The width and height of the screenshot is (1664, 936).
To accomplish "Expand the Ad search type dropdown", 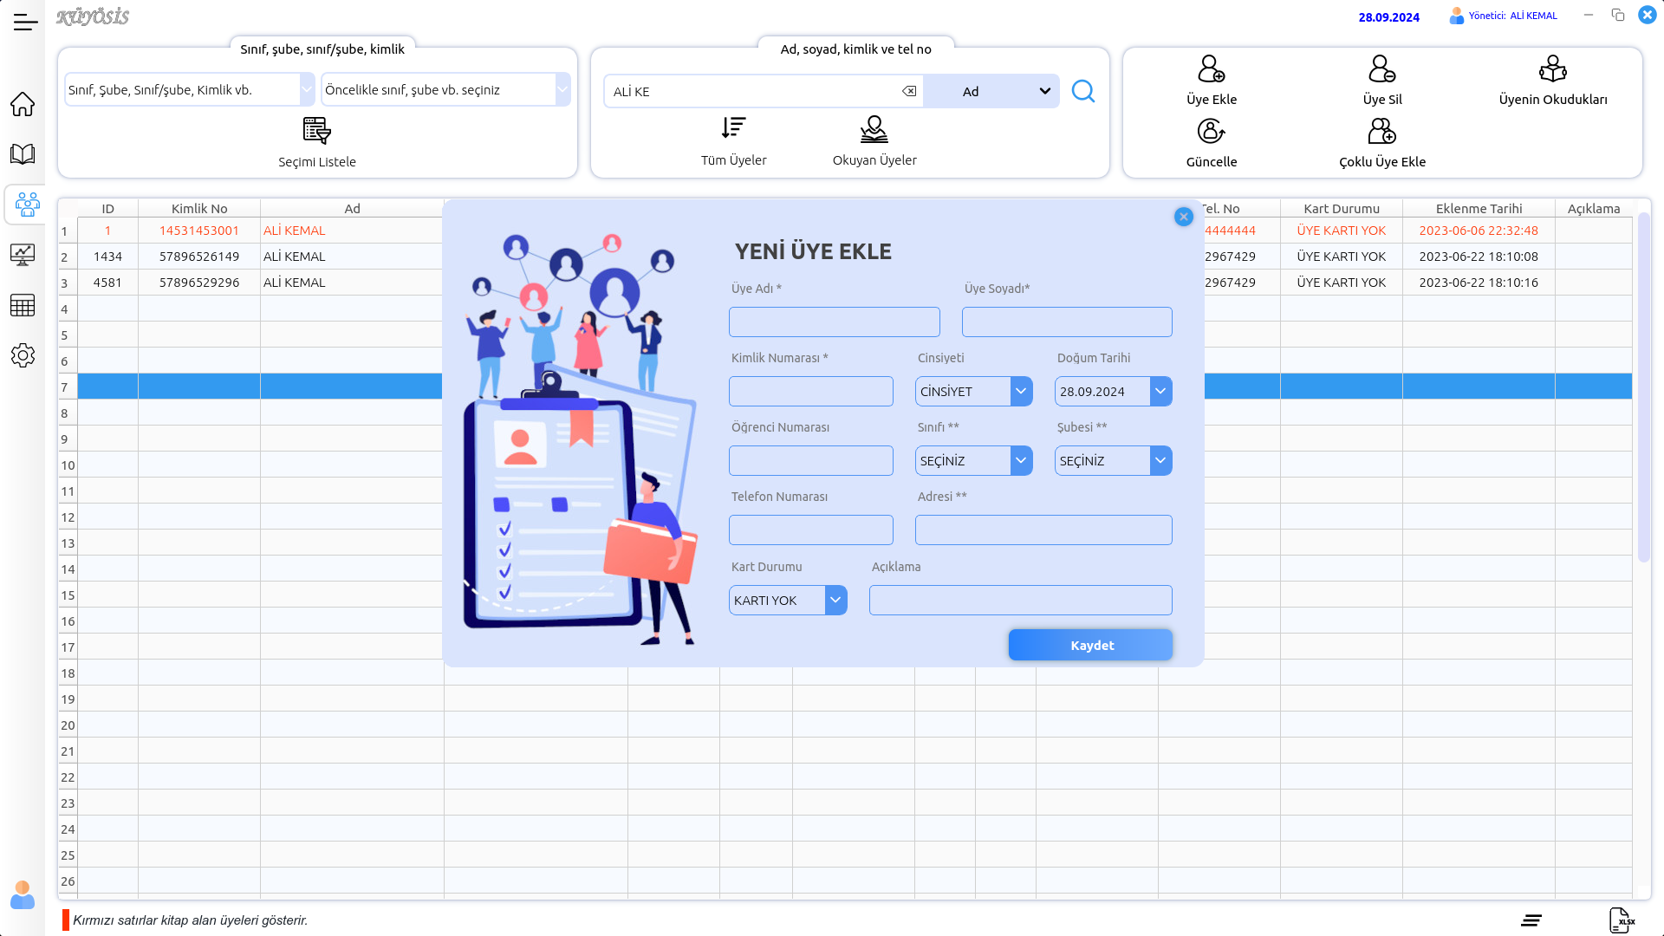I will click(x=1044, y=91).
